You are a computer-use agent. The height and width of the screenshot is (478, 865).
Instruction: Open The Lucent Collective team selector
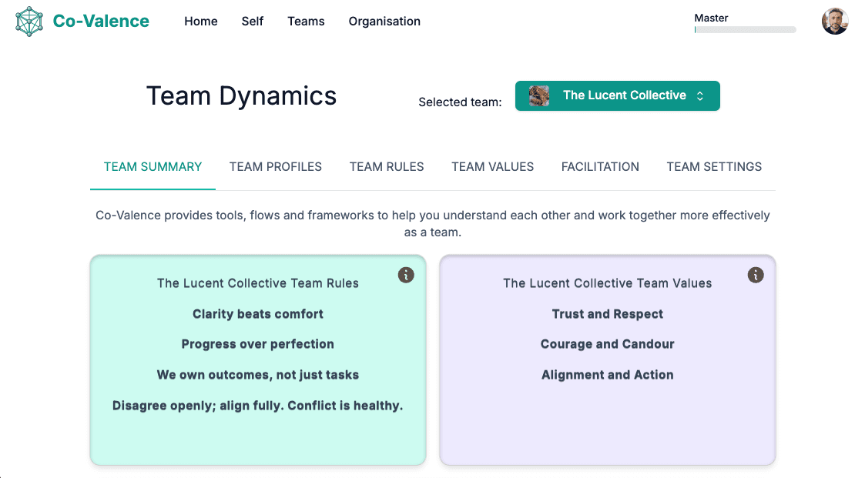pyautogui.click(x=623, y=96)
